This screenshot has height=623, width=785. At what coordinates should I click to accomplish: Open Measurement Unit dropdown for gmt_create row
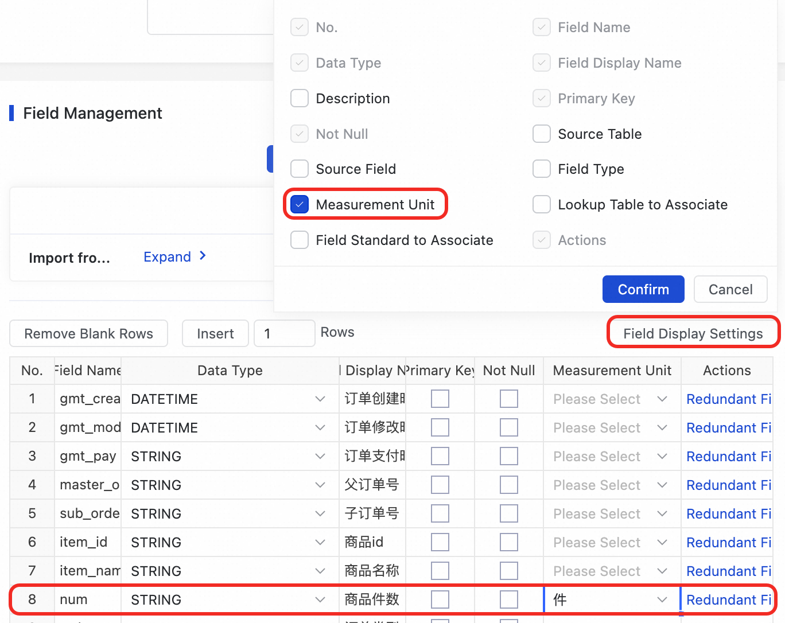(x=612, y=399)
